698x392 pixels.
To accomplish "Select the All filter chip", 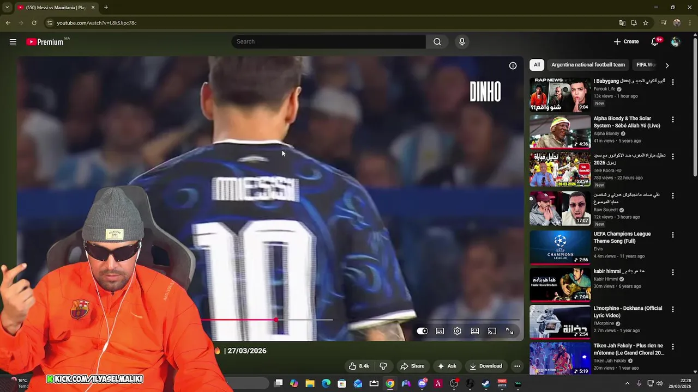I will pyautogui.click(x=537, y=65).
